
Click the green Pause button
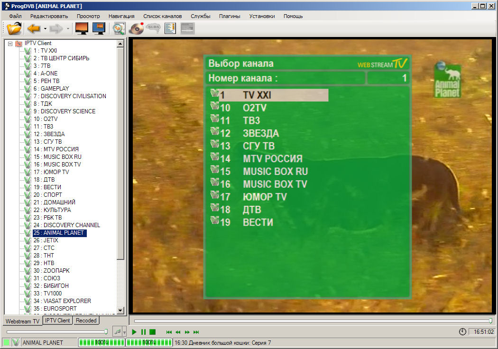pyautogui.click(x=144, y=332)
